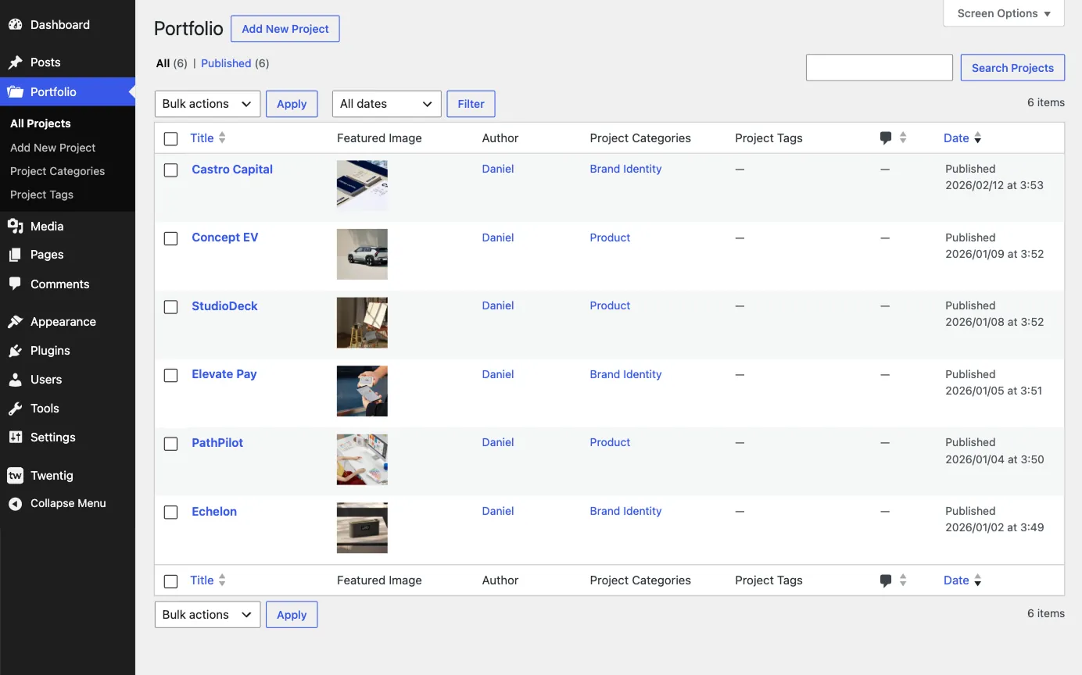Screen dimensions: 1082x675
Task: Enable the select-all checkbox in the header row
Action: [x=170, y=138]
